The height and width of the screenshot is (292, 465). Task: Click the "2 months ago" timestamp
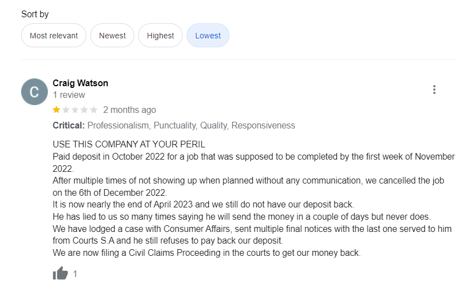[130, 110]
